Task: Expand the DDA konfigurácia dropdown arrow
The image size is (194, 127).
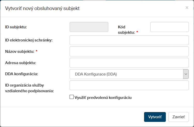Action: pos(186,74)
